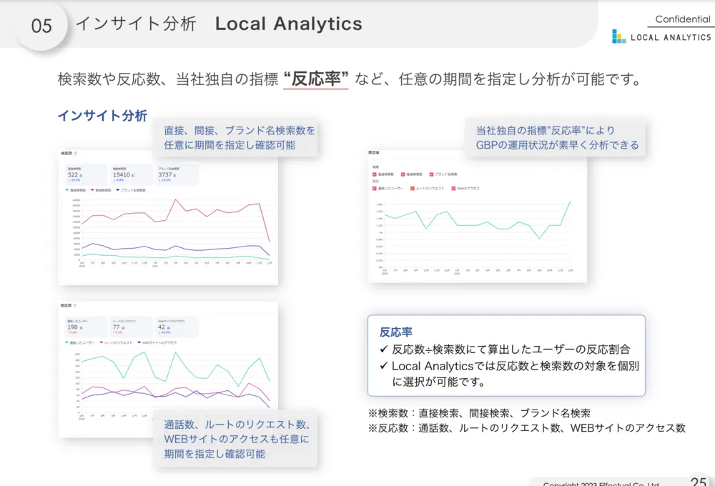Click the teal legend marker in 検索数 chart
715x486 pixels.
67,190
